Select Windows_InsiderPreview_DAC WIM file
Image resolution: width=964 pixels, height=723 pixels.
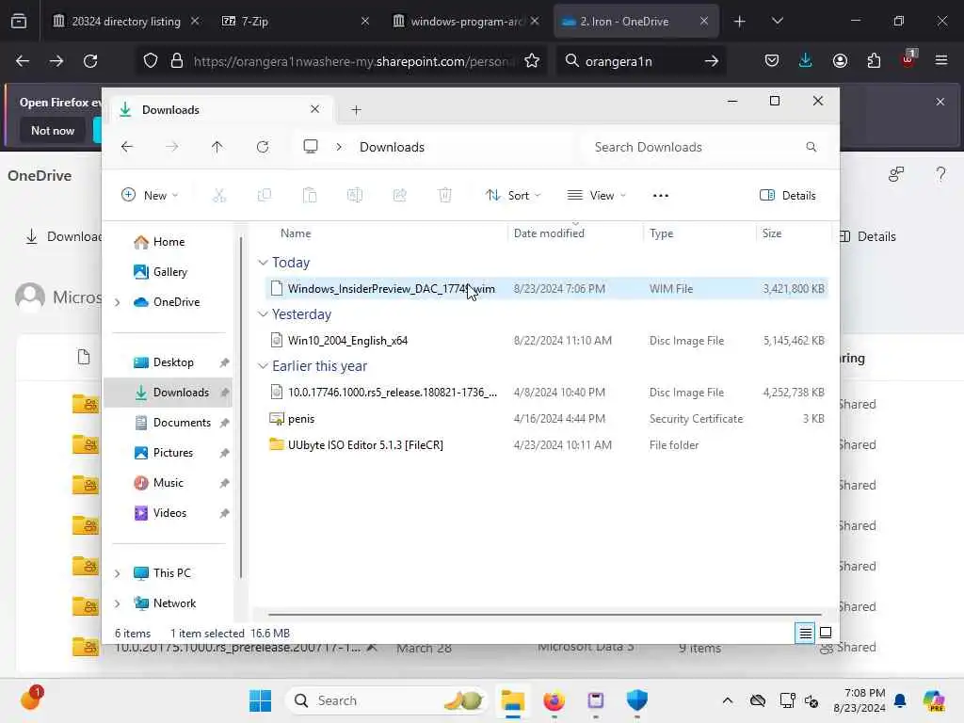pos(547,288)
